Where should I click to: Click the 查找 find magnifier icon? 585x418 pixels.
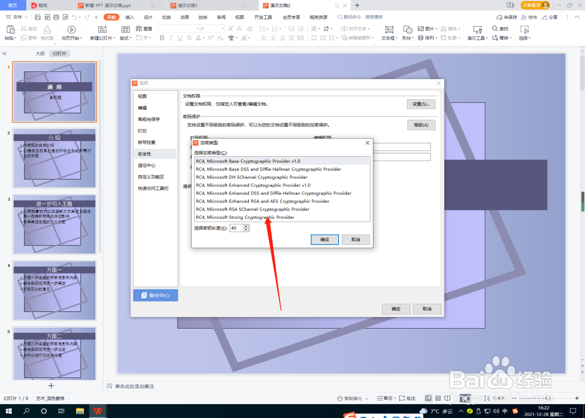[x=495, y=28]
